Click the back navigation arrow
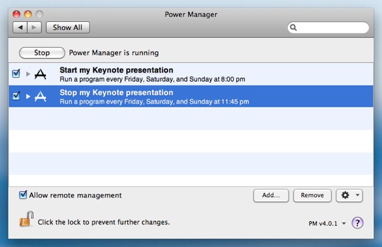 [x=20, y=28]
